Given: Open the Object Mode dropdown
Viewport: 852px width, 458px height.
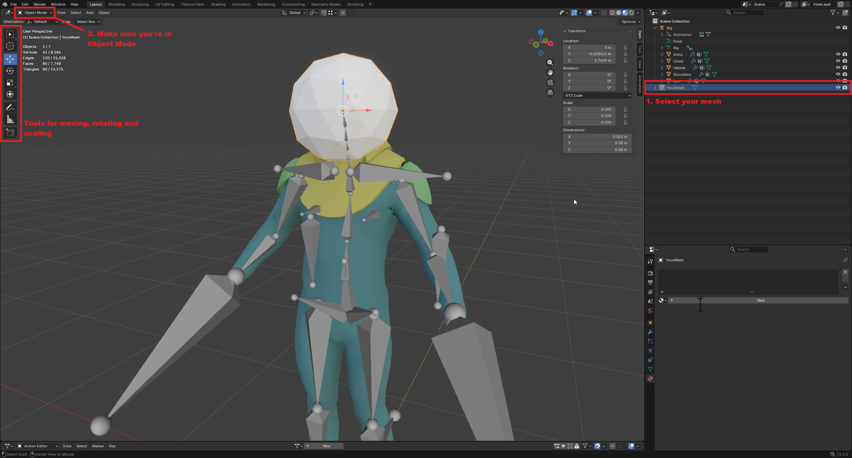Looking at the screenshot, I should tap(35, 13).
